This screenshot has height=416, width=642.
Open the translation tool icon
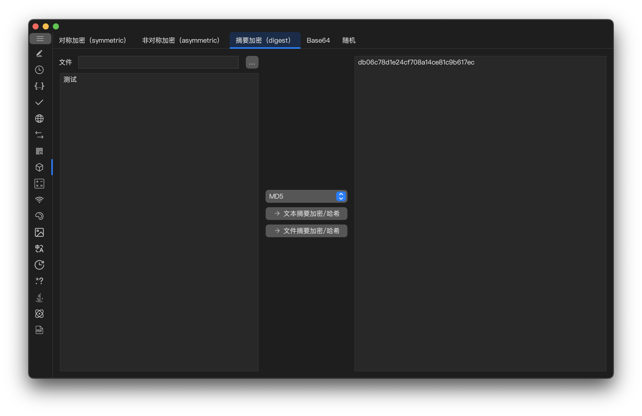(x=39, y=248)
